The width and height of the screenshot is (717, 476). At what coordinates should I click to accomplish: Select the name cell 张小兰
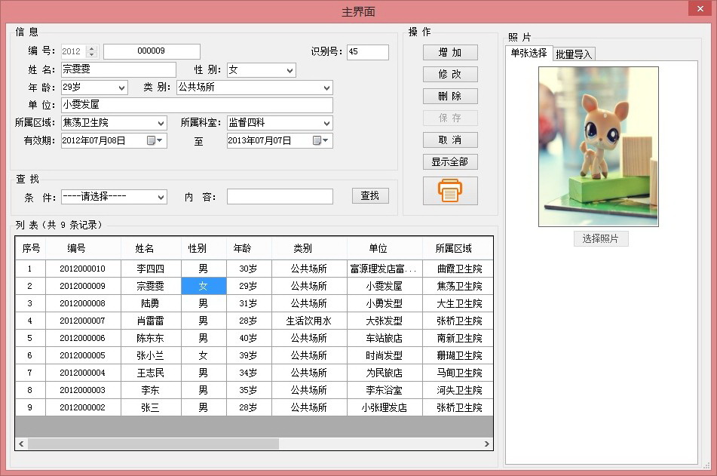tap(151, 355)
